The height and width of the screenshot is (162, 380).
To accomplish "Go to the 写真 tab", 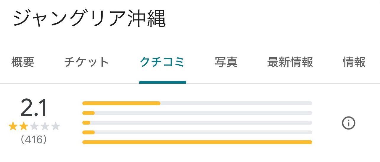I will pyautogui.click(x=226, y=62).
